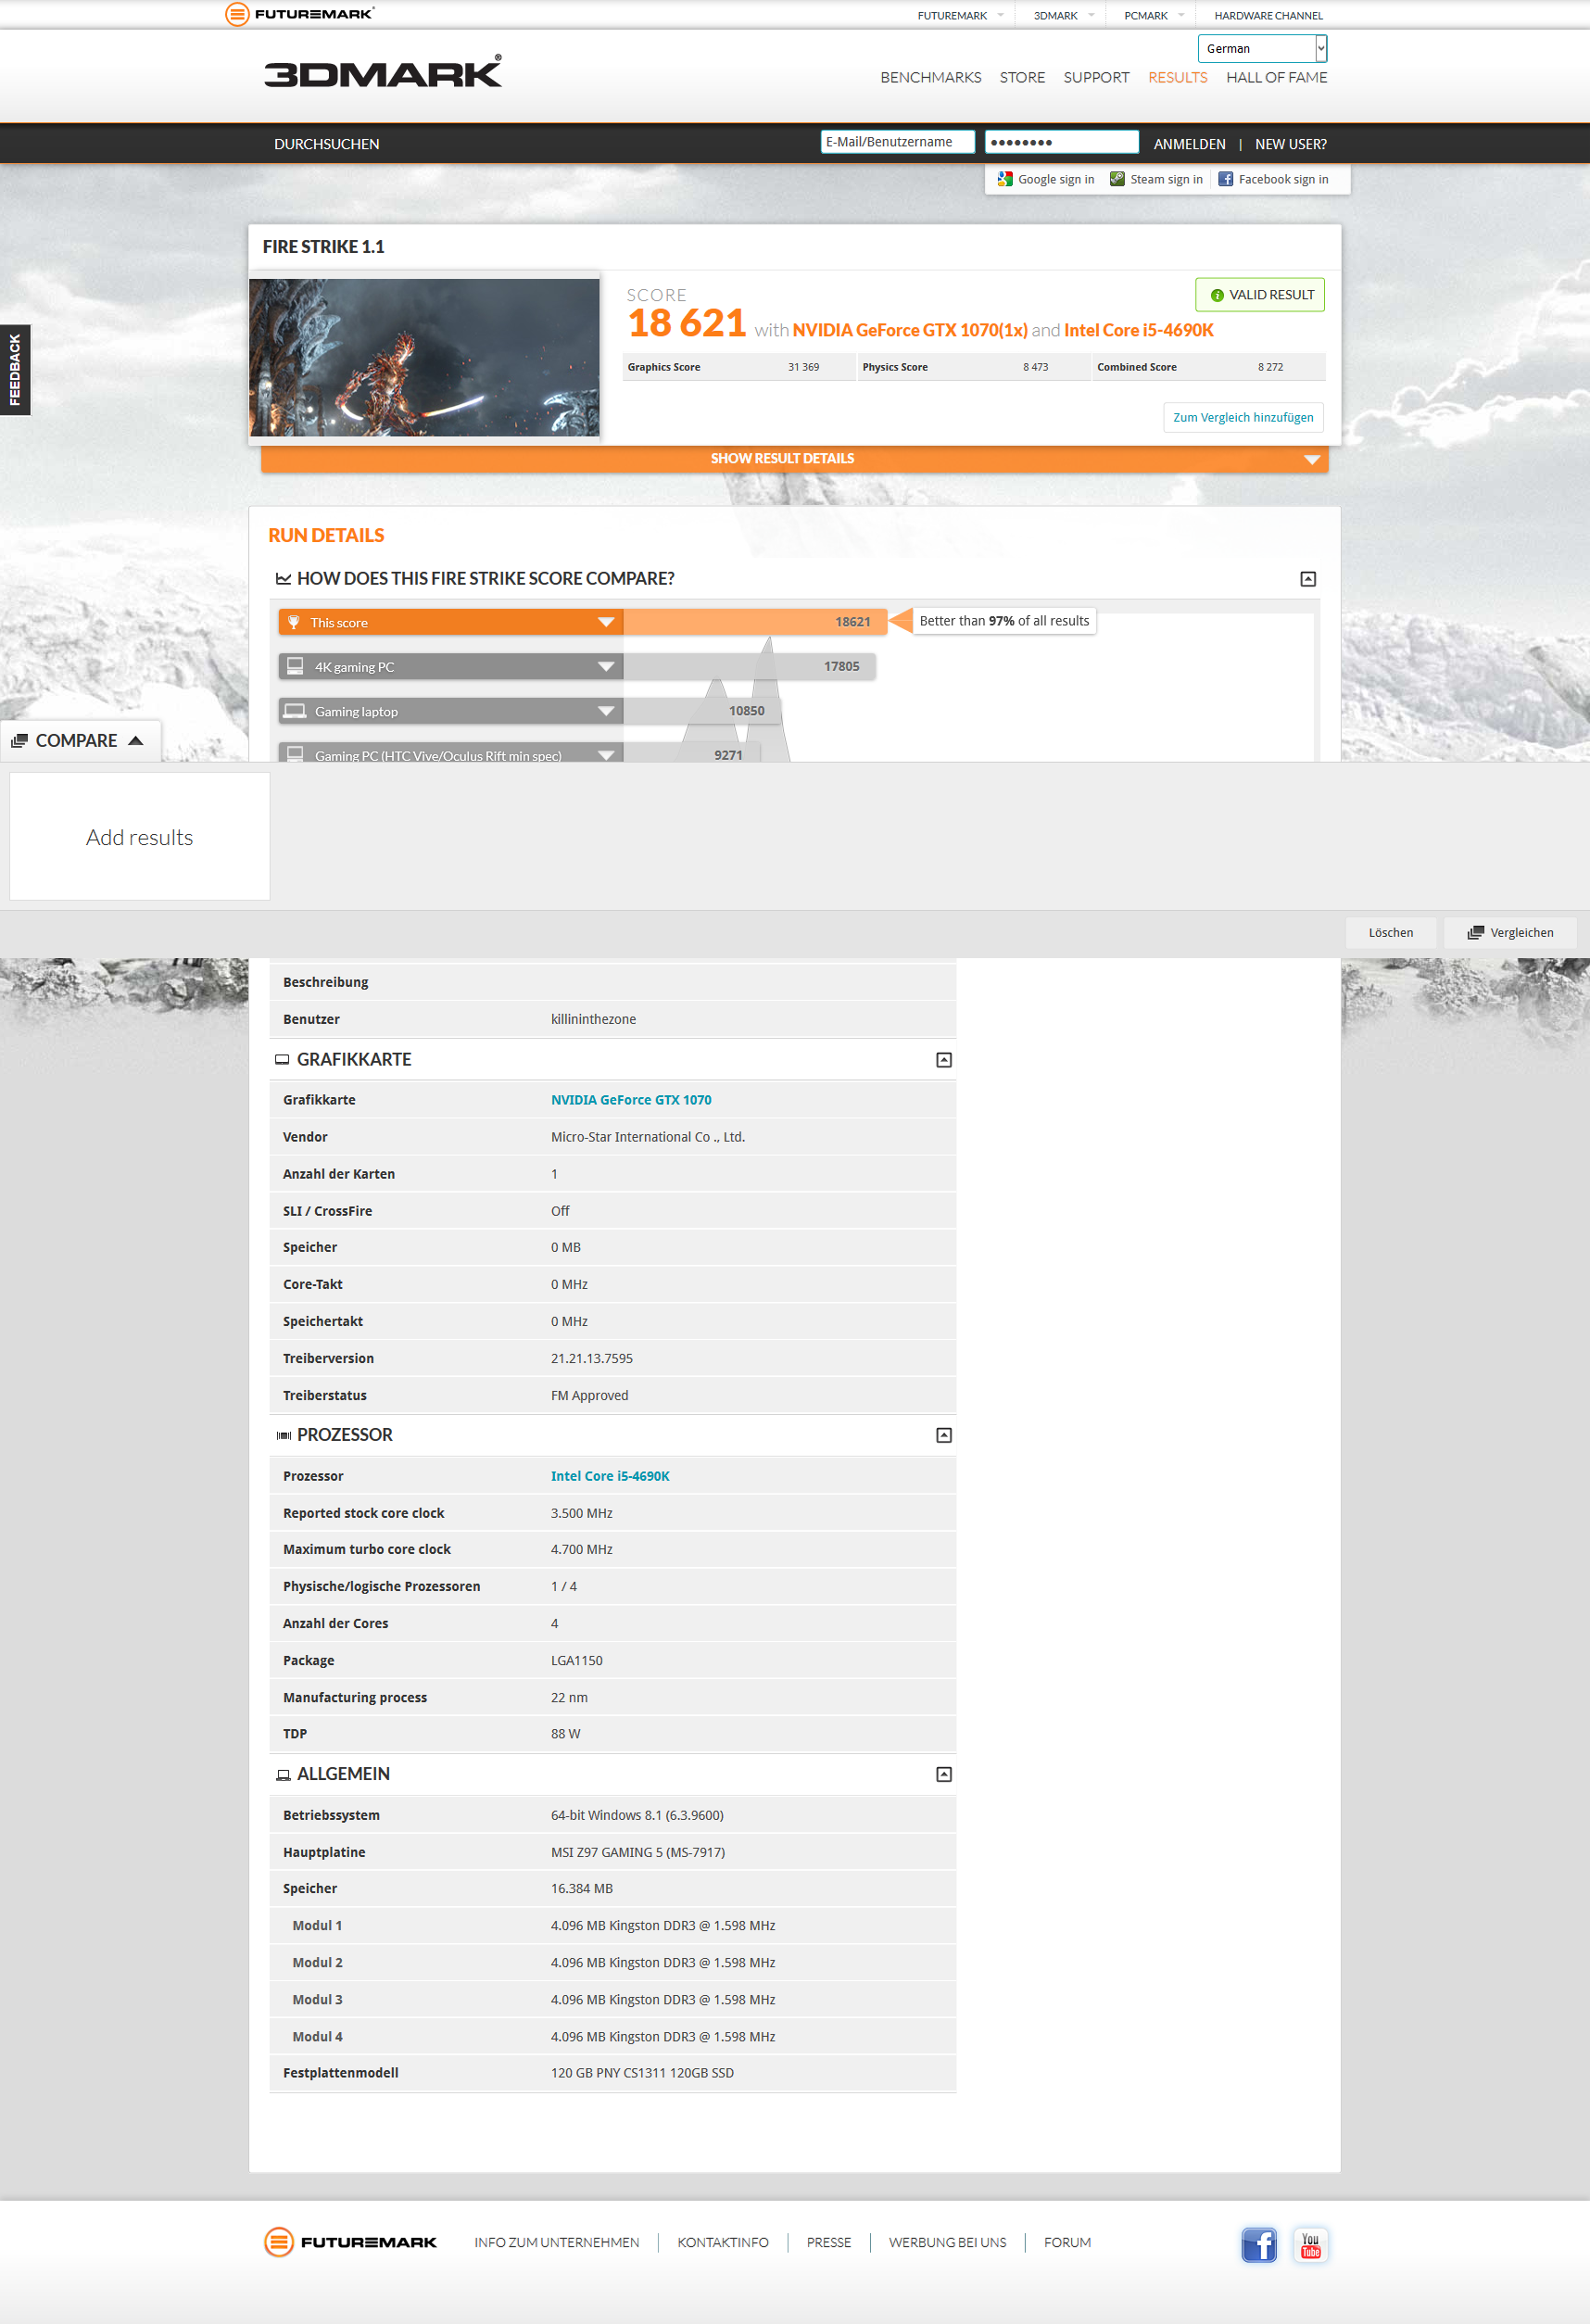Click the Google sign in icon

click(1005, 179)
